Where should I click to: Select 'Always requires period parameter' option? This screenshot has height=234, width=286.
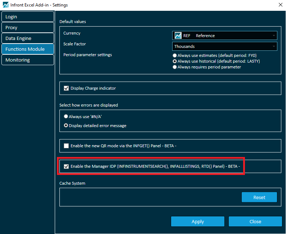175,67
